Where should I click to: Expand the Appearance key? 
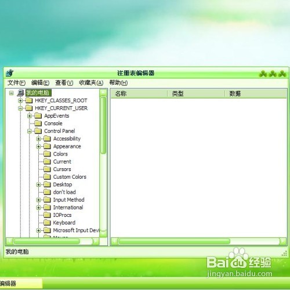pos(38,146)
